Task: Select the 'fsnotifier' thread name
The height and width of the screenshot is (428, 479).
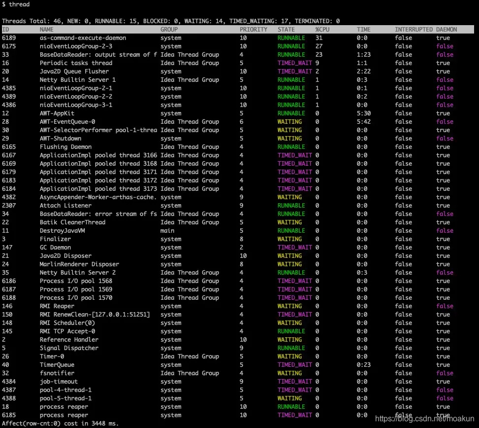Action: 57,373
